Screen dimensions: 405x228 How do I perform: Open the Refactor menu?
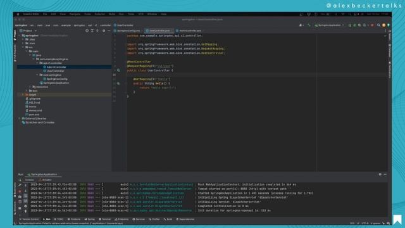coord(100,14)
